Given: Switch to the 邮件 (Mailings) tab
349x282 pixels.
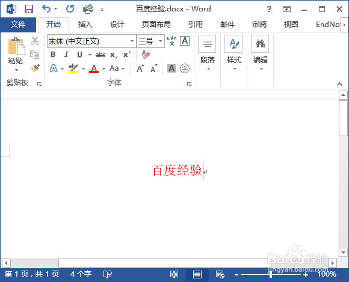Looking at the screenshot, I should click(227, 25).
